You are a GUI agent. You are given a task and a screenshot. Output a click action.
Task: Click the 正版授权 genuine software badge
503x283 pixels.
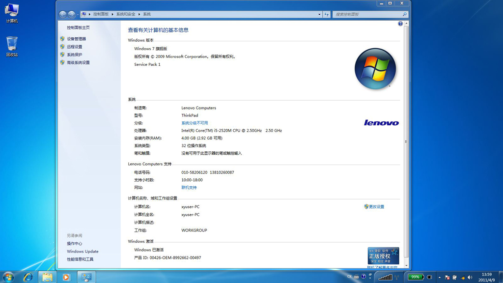coord(383,255)
